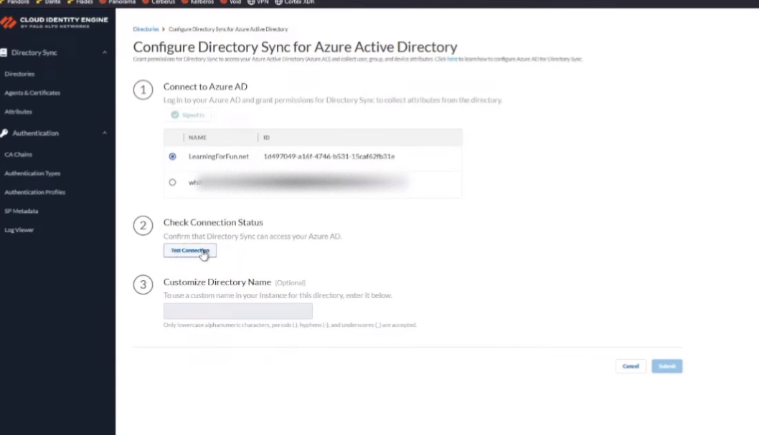Open the Log Viewer page
The width and height of the screenshot is (759, 435).
19,230
